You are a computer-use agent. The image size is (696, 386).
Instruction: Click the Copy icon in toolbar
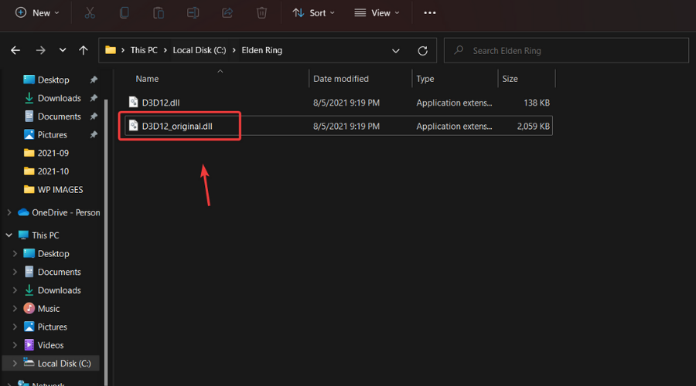pos(125,13)
